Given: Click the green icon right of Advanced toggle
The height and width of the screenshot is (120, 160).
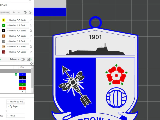Looking at the screenshot, I should click(31, 59).
